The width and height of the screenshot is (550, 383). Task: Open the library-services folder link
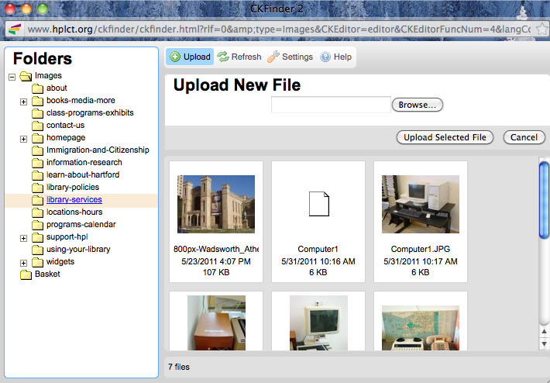pyautogui.click(x=74, y=200)
